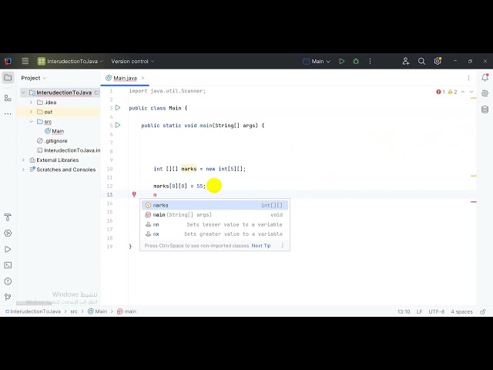Screen dimensions: 493x370
Task: Click the 4 spaces indent status widget
Action: [461, 311]
